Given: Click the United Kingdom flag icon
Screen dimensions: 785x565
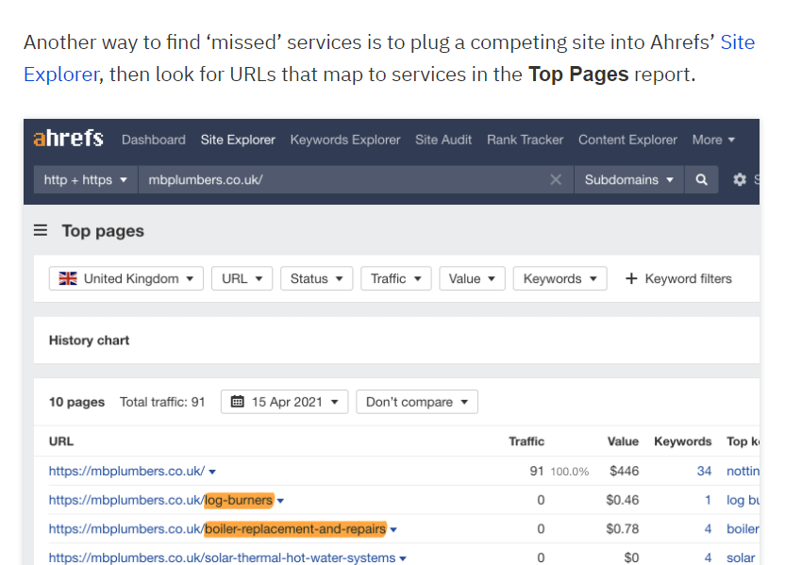Looking at the screenshot, I should tap(68, 278).
